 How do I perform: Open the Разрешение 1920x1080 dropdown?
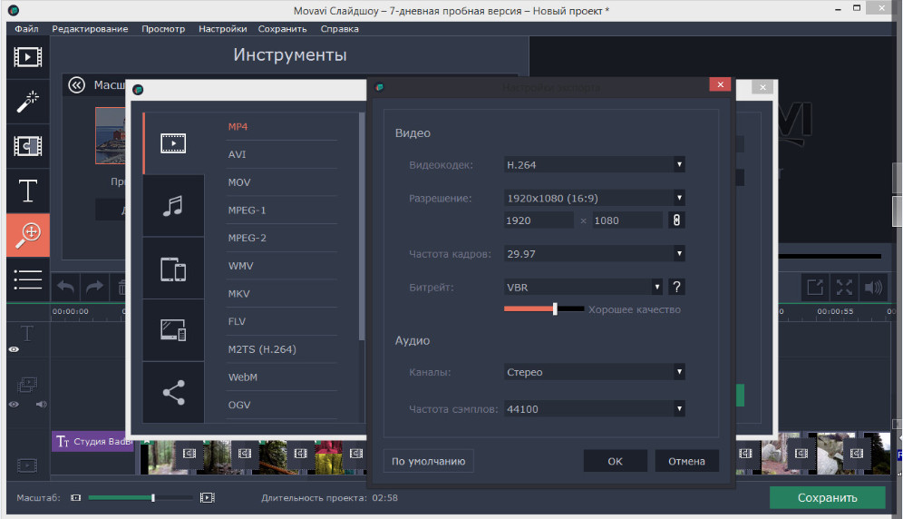tap(595, 199)
